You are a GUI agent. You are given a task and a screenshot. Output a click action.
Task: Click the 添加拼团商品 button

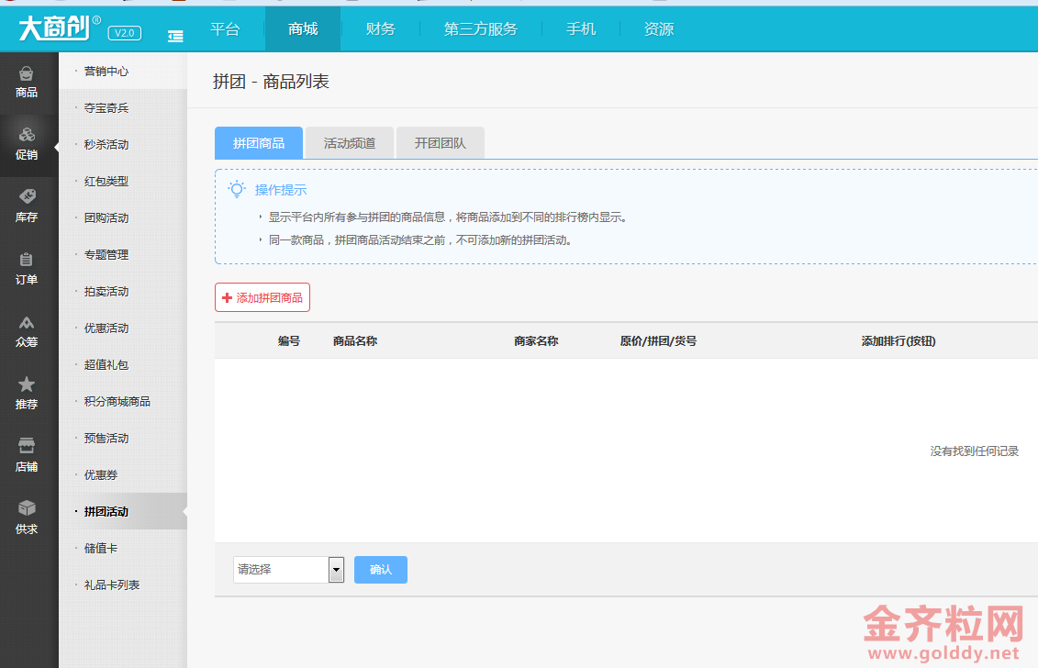click(262, 297)
